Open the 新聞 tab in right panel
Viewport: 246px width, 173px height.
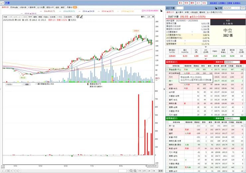[187, 12]
